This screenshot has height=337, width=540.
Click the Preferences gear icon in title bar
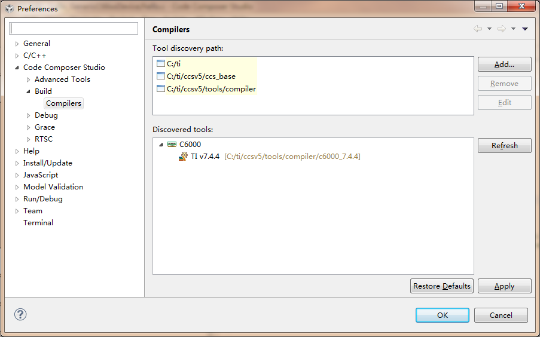[9, 9]
